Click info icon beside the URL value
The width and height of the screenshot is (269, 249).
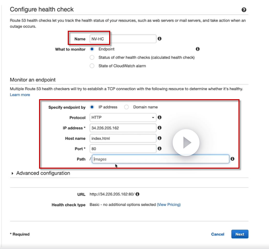[138, 194]
